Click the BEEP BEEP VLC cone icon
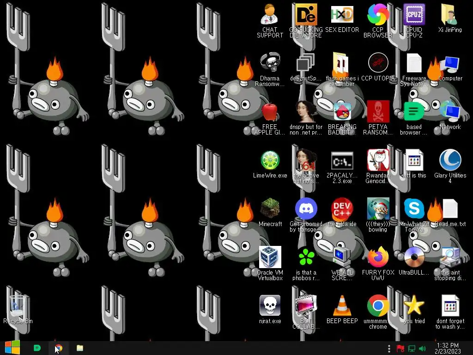 point(342,306)
